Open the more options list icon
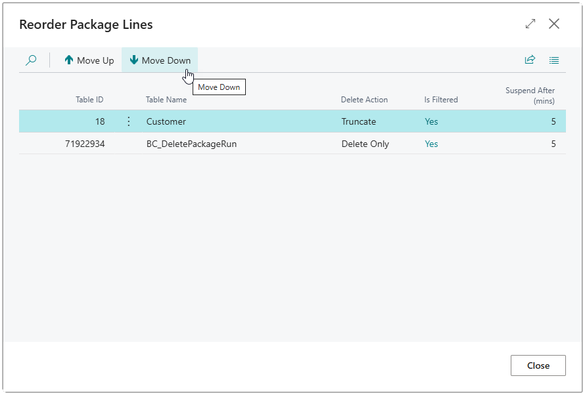 coord(554,60)
